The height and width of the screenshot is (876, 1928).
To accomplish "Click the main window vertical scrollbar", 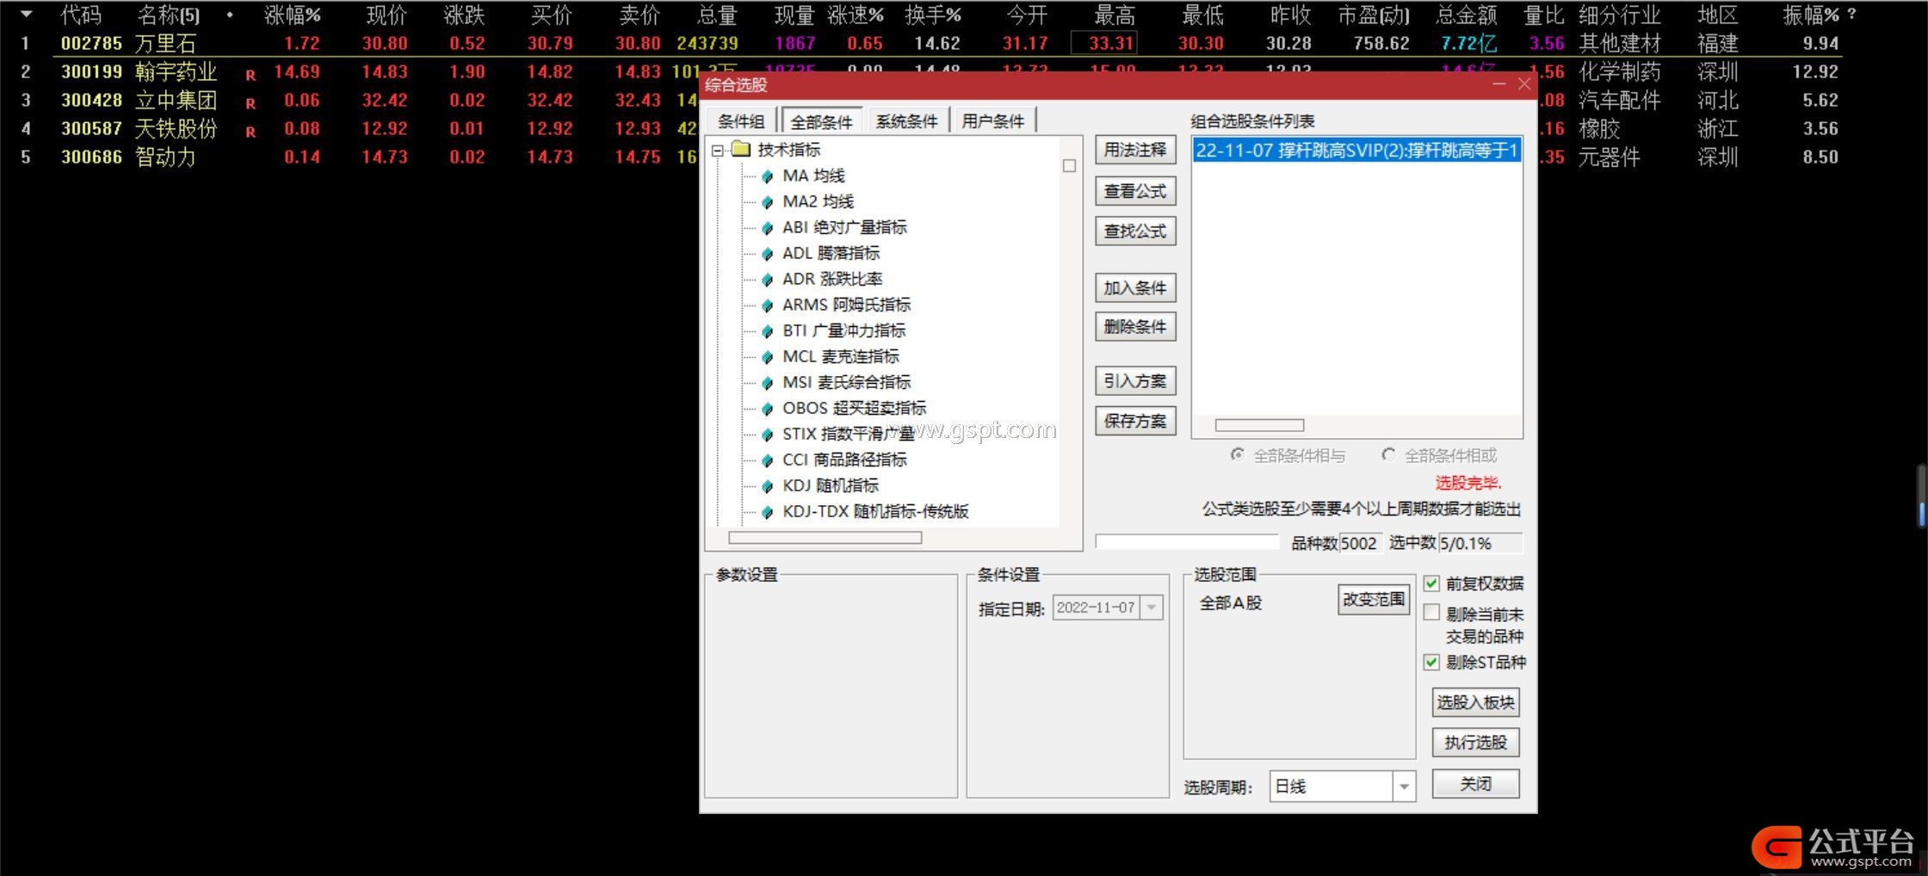I will 1922,496.
